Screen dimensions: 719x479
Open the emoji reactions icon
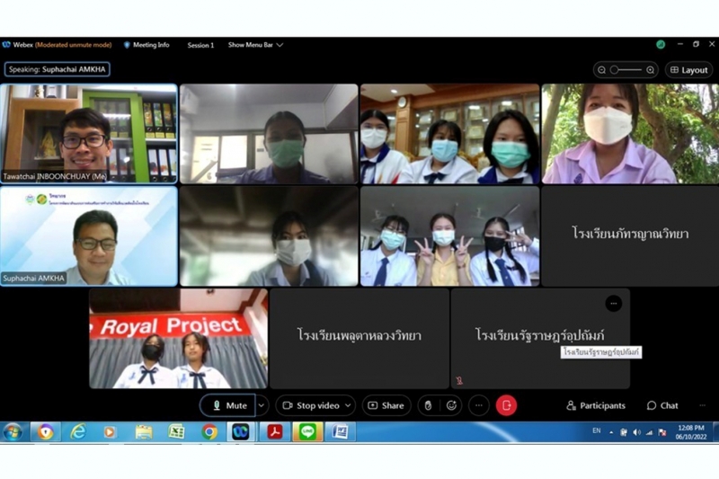pyautogui.click(x=451, y=405)
